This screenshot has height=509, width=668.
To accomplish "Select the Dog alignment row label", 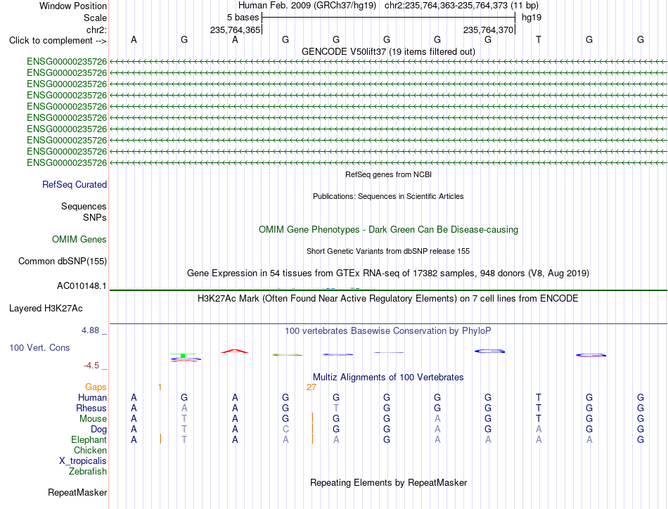I will (98, 430).
